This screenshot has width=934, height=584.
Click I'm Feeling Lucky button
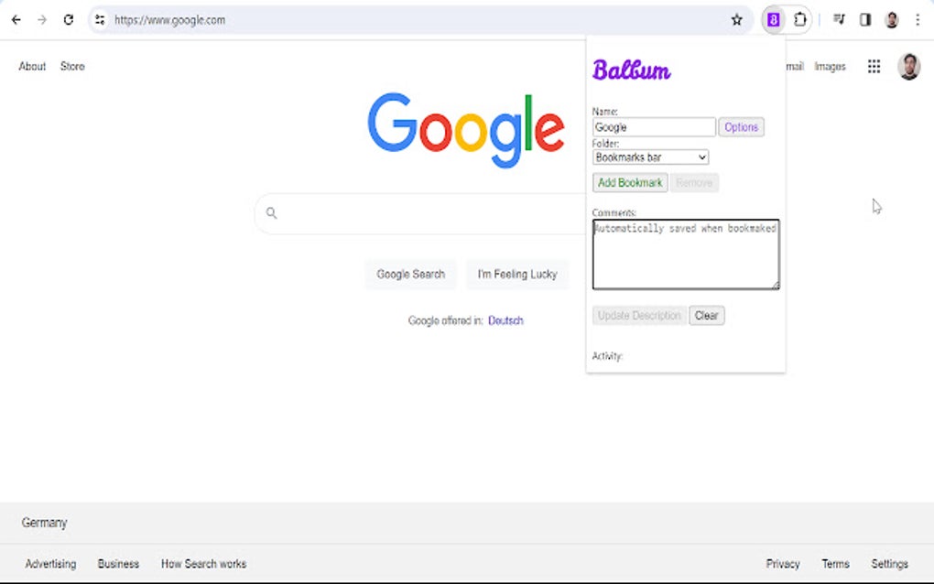(517, 275)
